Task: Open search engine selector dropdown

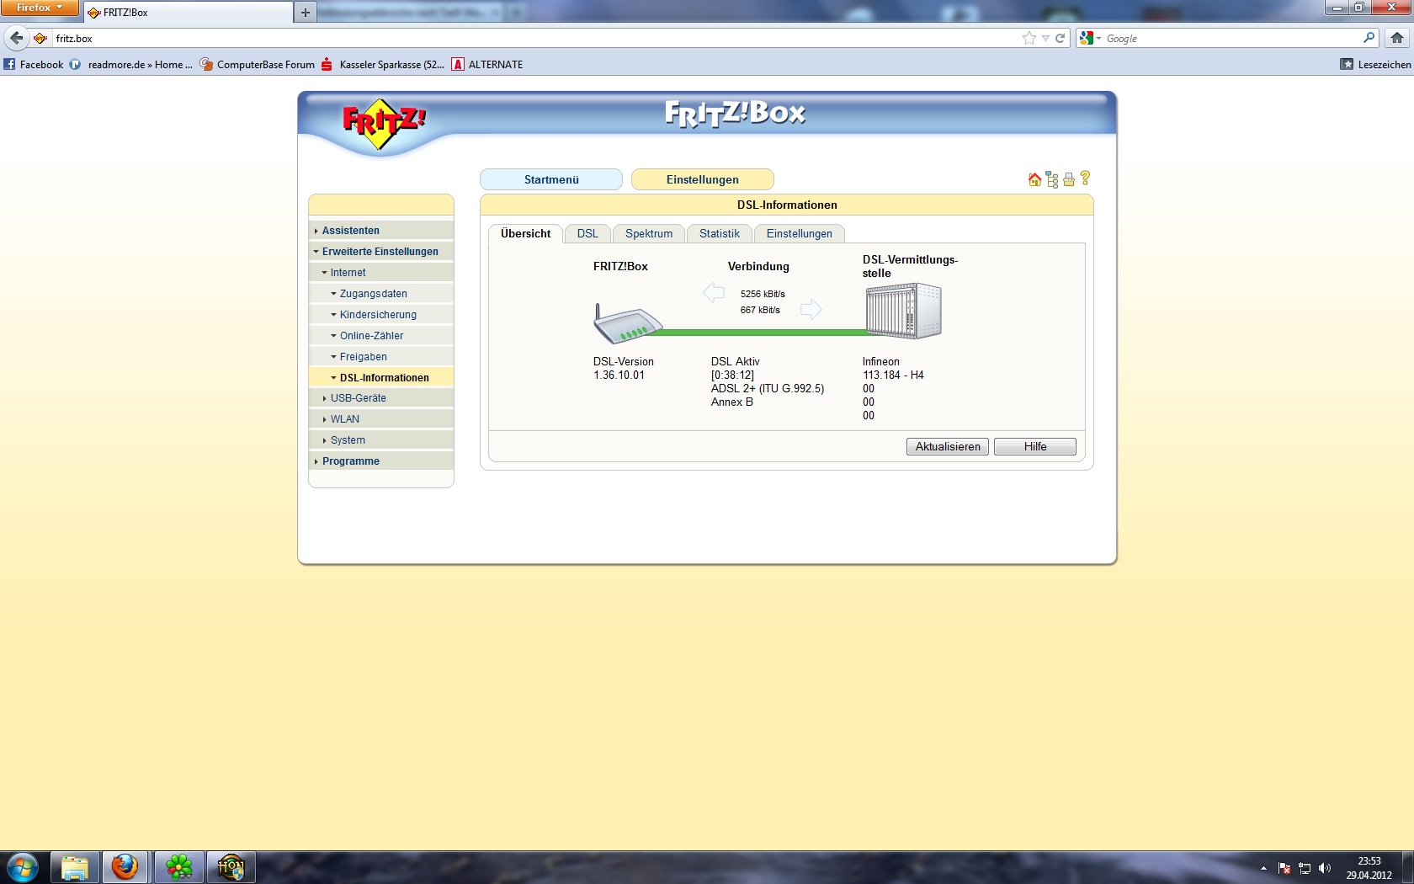Action: pos(1091,38)
